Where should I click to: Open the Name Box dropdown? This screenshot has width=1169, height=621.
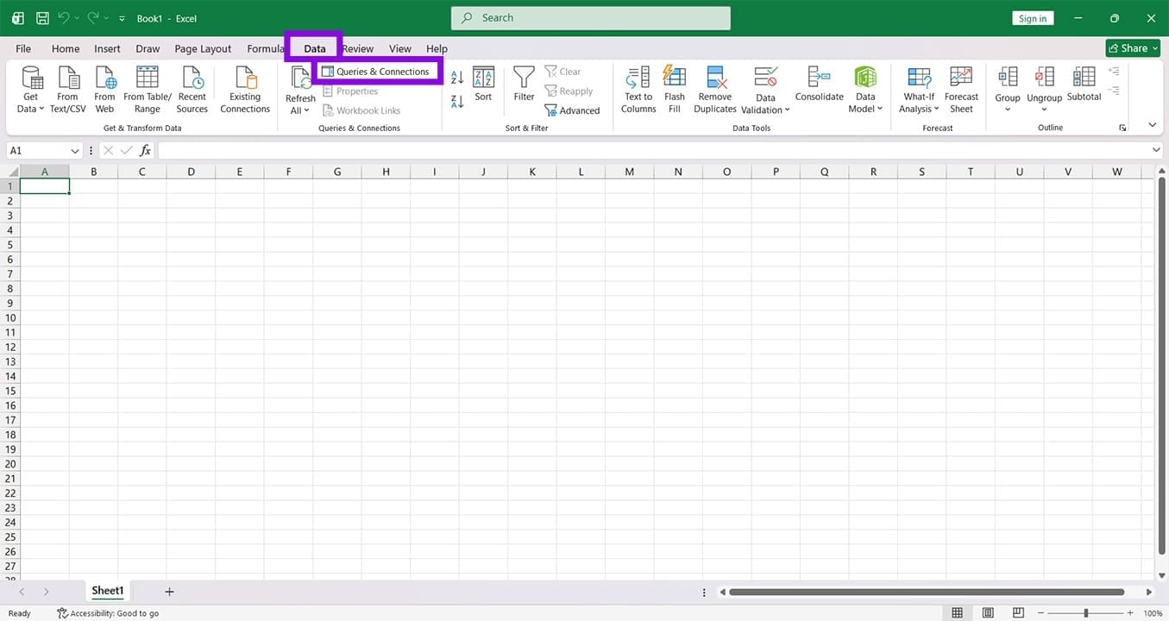75,150
